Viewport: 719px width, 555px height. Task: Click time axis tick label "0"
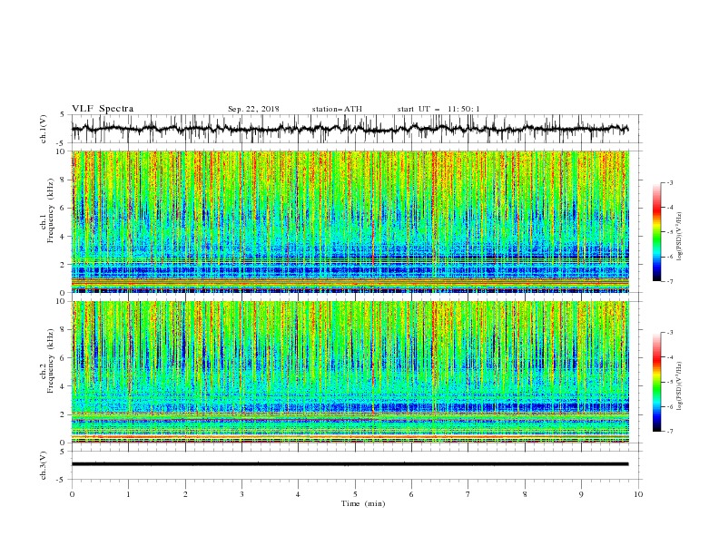(x=72, y=494)
